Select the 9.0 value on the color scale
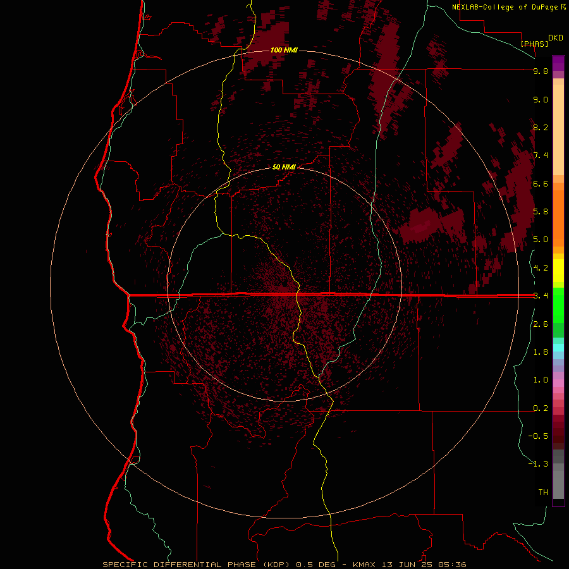The width and height of the screenshot is (569, 569). coord(541,99)
